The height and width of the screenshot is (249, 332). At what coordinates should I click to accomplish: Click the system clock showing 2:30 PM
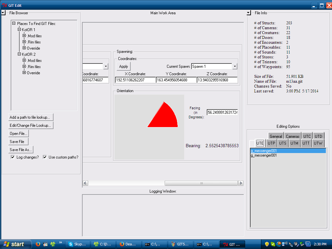pyautogui.click(x=320, y=244)
